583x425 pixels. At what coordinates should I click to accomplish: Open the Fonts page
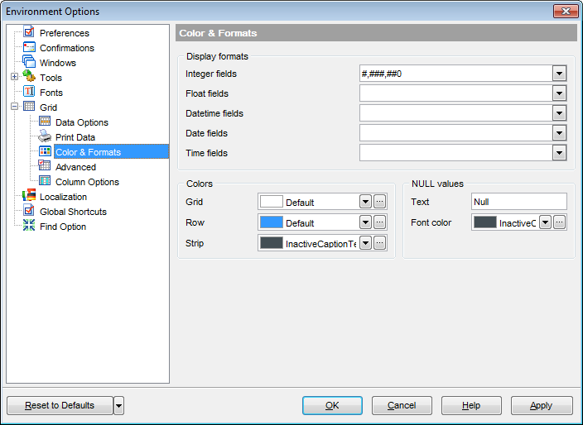[x=51, y=93]
